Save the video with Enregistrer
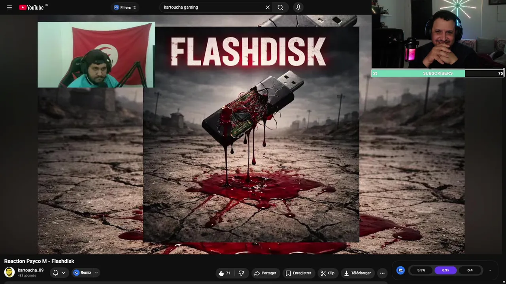 [x=298, y=273]
